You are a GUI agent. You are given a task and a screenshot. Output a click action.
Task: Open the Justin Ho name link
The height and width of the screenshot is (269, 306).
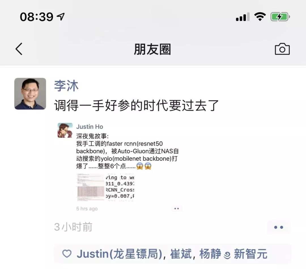click(90, 127)
